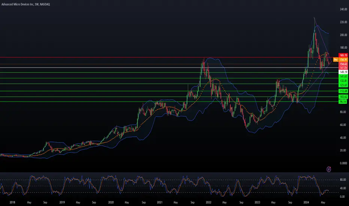Select the white 149.19 price label
The image size is (349, 206).
[343, 72]
